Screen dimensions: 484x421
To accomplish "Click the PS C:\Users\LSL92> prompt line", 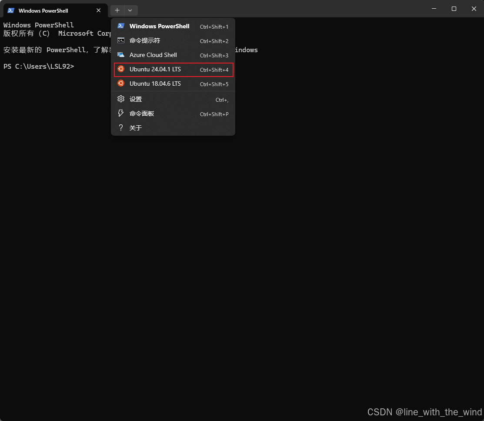I will 39,67.
